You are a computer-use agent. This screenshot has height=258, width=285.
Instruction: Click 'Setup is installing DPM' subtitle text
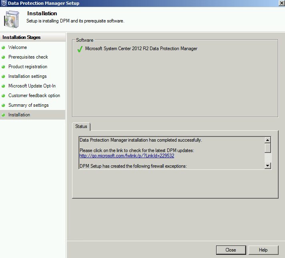[x=75, y=21]
